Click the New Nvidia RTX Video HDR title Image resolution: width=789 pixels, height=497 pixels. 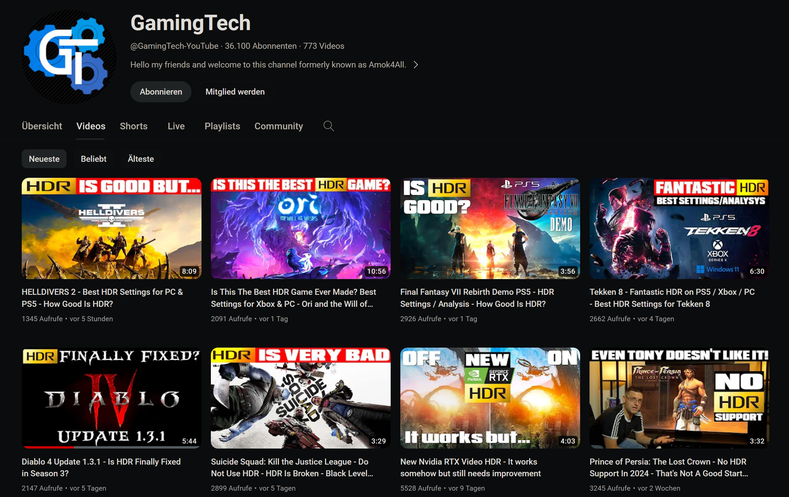(471, 467)
